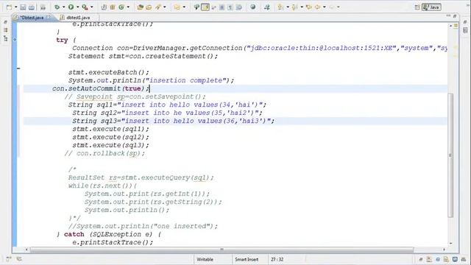This screenshot has height=265, width=471.
Task: Click the Next Annotation icon
Action: click(280, 7)
